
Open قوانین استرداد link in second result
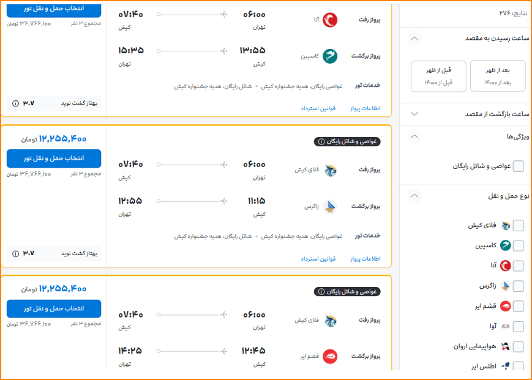tap(318, 259)
